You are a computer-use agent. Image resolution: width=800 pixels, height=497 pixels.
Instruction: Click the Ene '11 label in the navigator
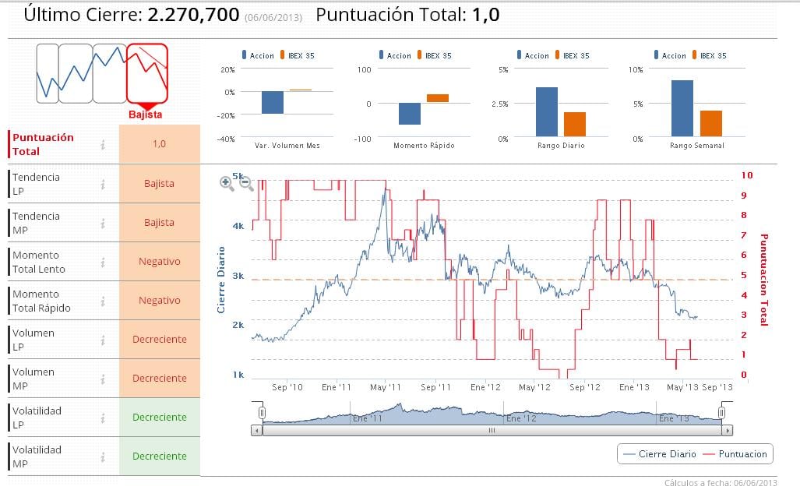[368, 418]
